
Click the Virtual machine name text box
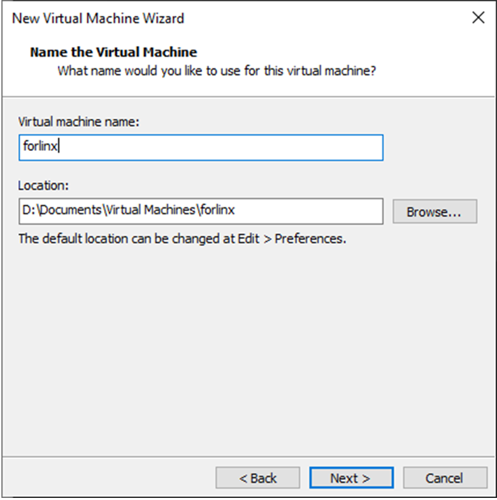coord(201,147)
